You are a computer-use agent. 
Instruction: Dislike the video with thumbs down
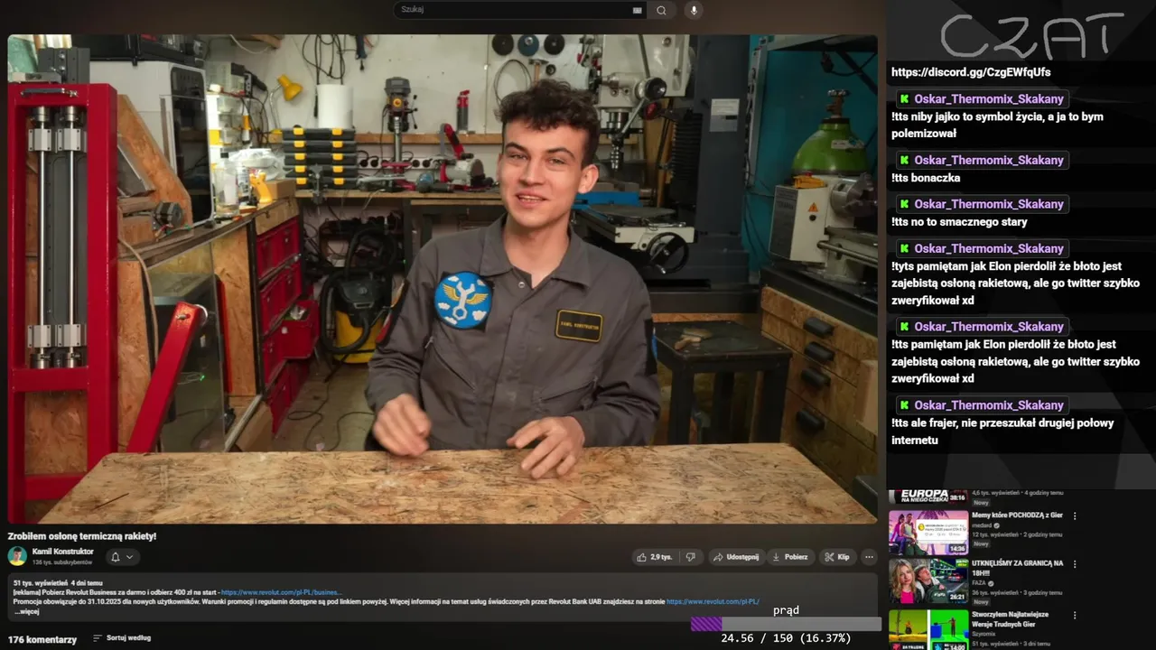click(x=690, y=557)
